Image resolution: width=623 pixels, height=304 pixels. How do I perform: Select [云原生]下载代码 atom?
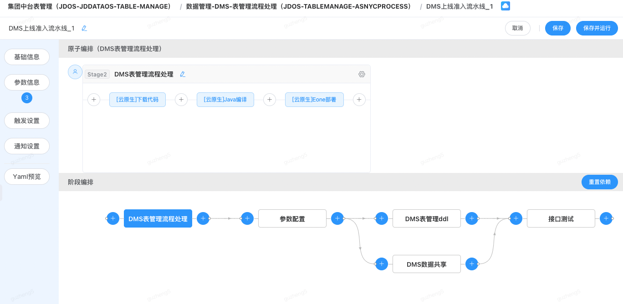[138, 100]
